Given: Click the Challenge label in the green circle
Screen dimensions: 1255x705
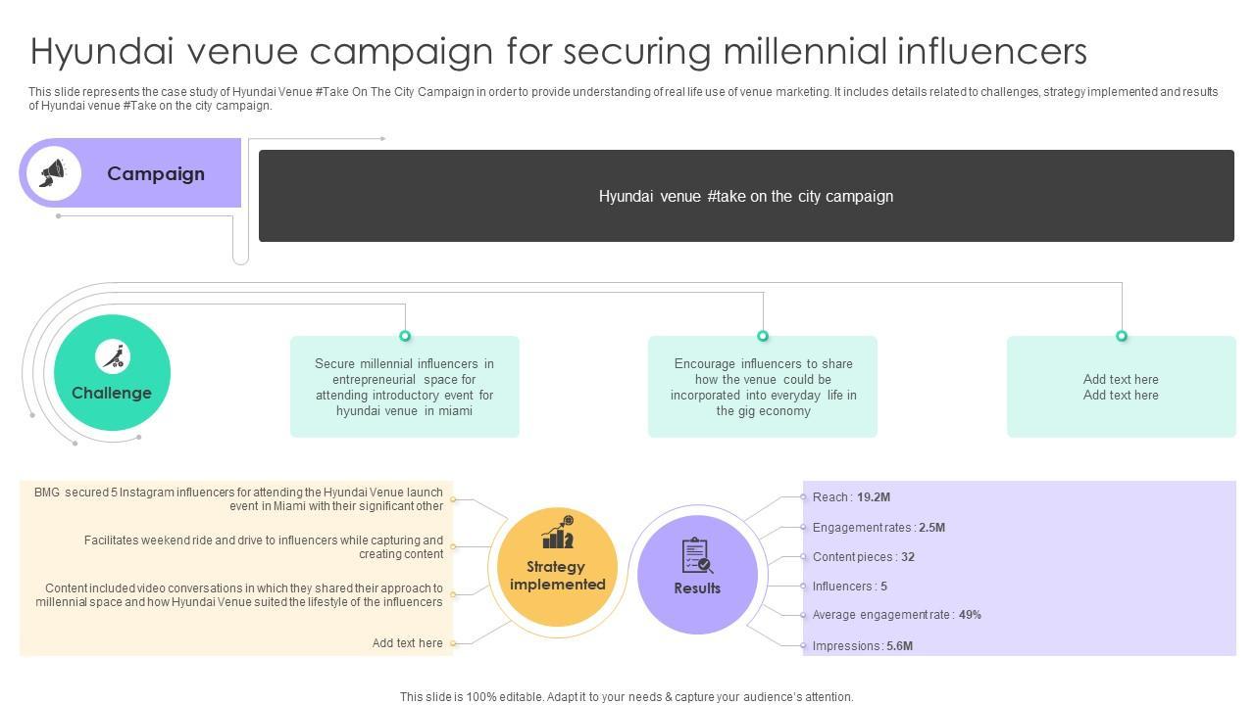Looking at the screenshot, I should [x=112, y=393].
